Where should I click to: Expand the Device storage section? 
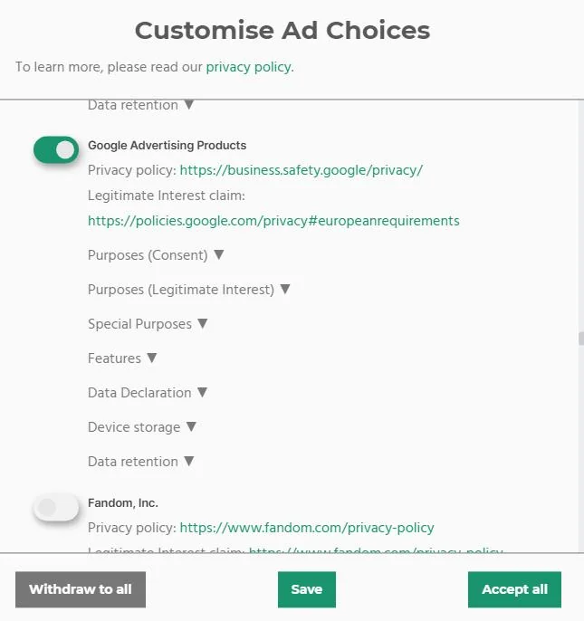click(x=142, y=427)
